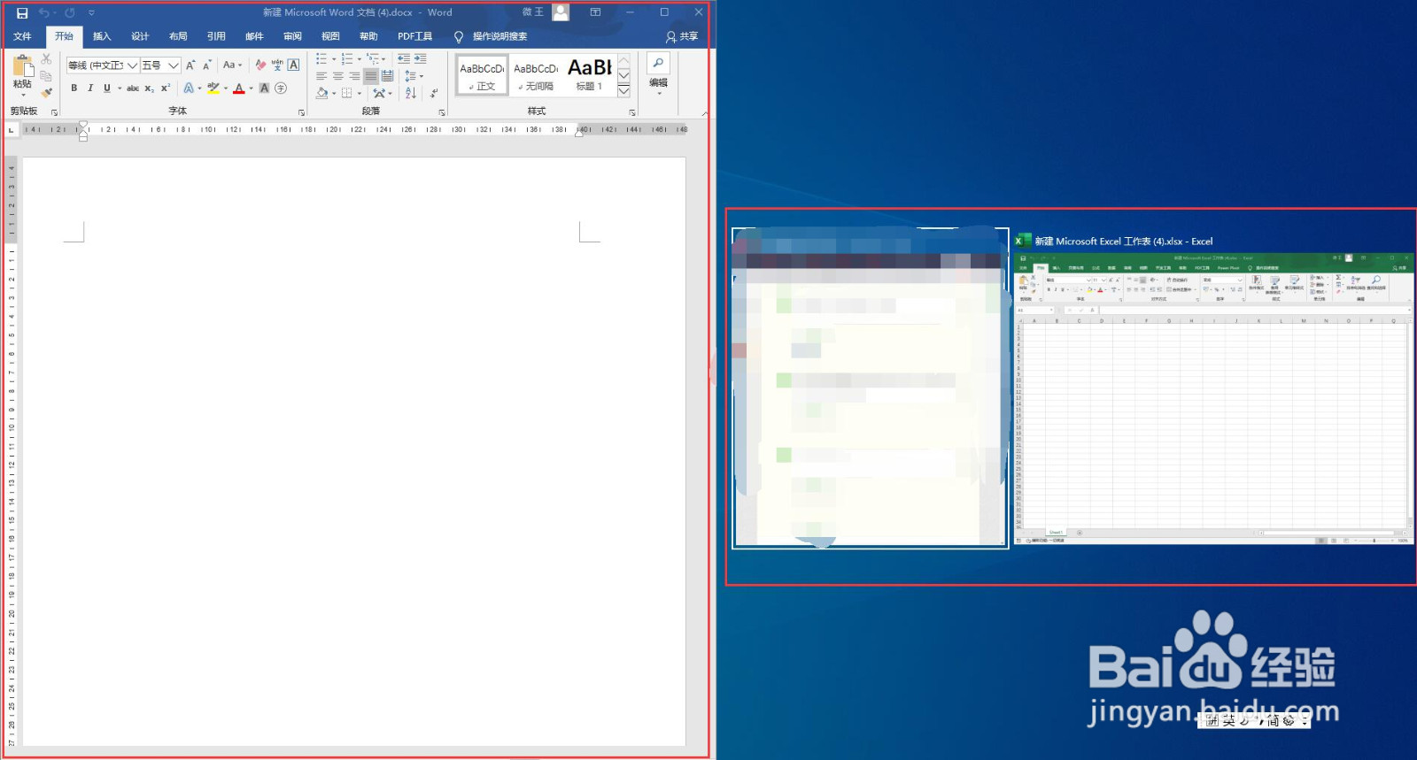Screen dimensions: 1417x760
Task: Apply the yellow text highlight color
Action: pos(213,88)
